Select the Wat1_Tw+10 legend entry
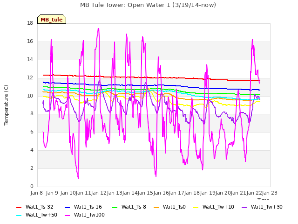Viewport: 298px width, 224px height. (x=214, y=207)
